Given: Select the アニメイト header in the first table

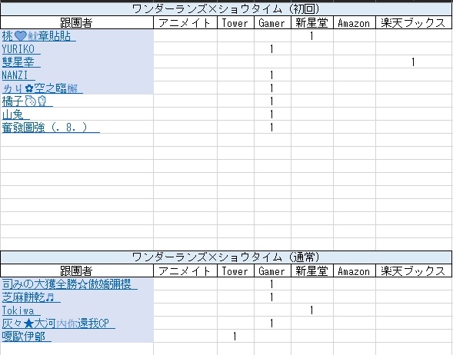Looking at the screenshot, I should tap(185, 22).
